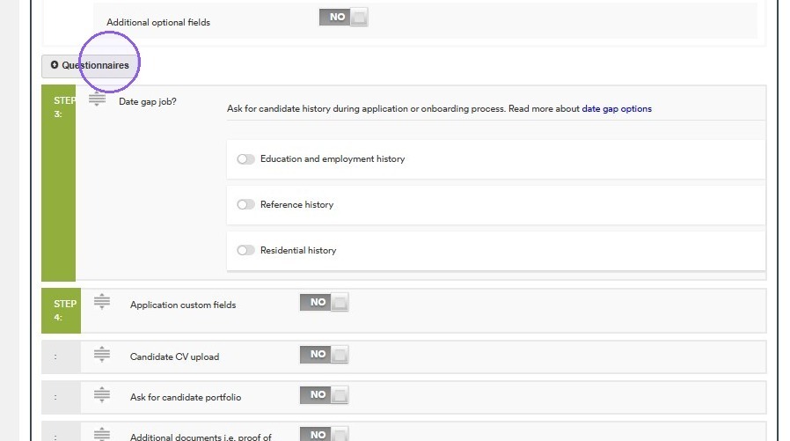The width and height of the screenshot is (790, 441).
Task: Toggle Candidate CV upload switch
Action: [324, 355]
